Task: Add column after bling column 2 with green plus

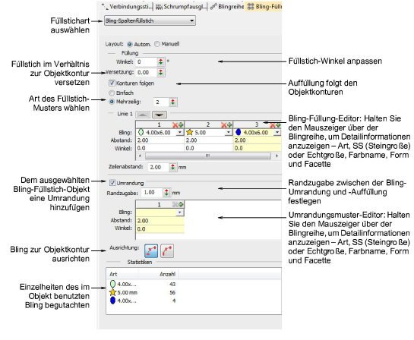Action: [229, 124]
